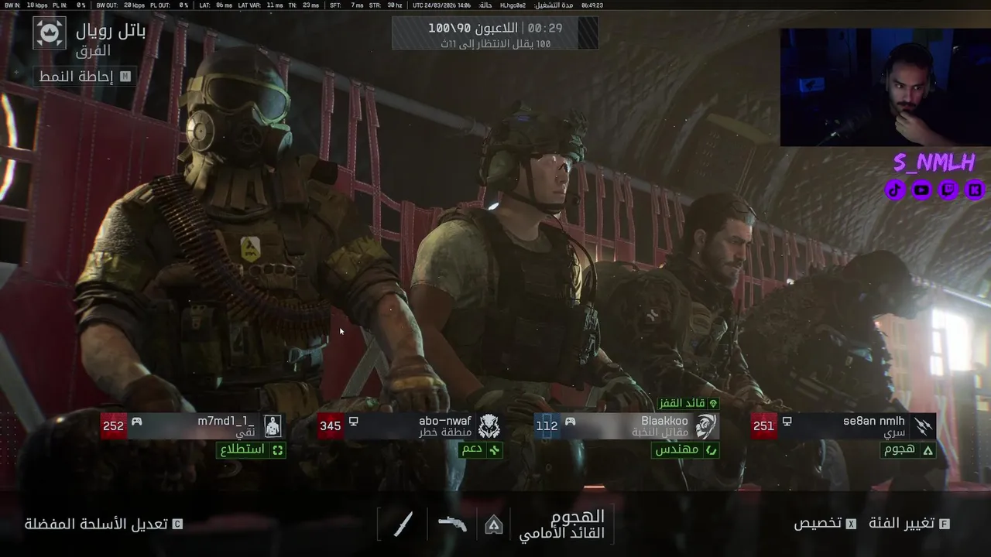
Task: Click the Twitch icon in stream overlay
Action: 948,189
